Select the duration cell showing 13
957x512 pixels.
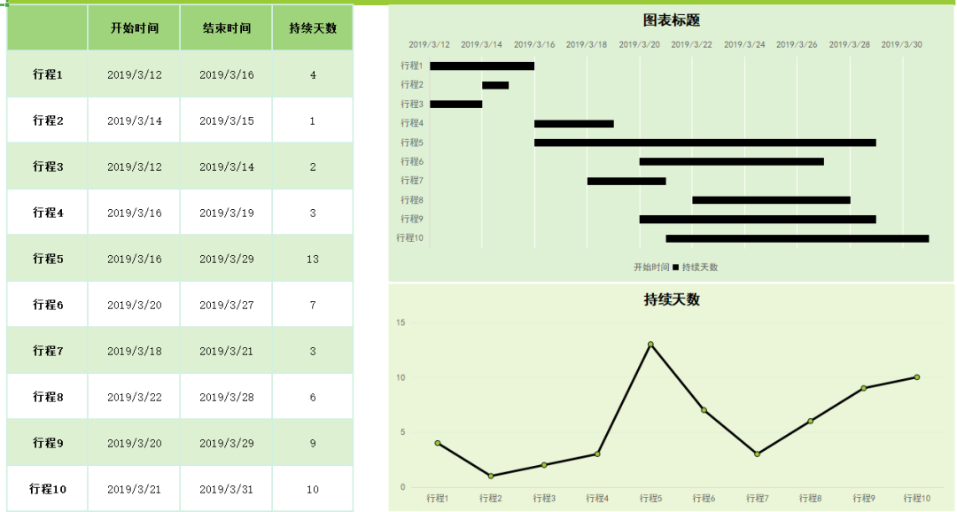click(313, 259)
